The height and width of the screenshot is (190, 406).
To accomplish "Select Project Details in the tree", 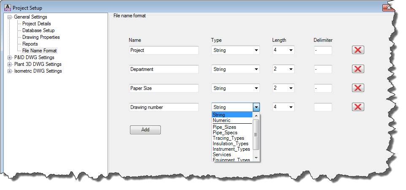I will [37, 24].
